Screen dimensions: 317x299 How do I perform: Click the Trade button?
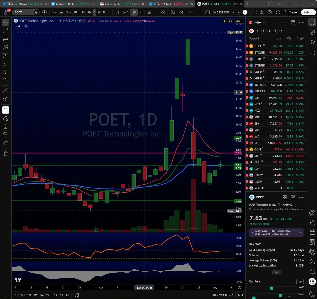pos(293,12)
